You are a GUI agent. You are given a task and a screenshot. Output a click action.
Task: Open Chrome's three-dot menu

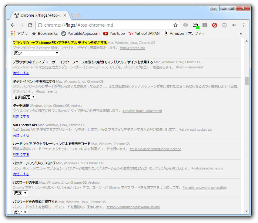(x=244, y=25)
